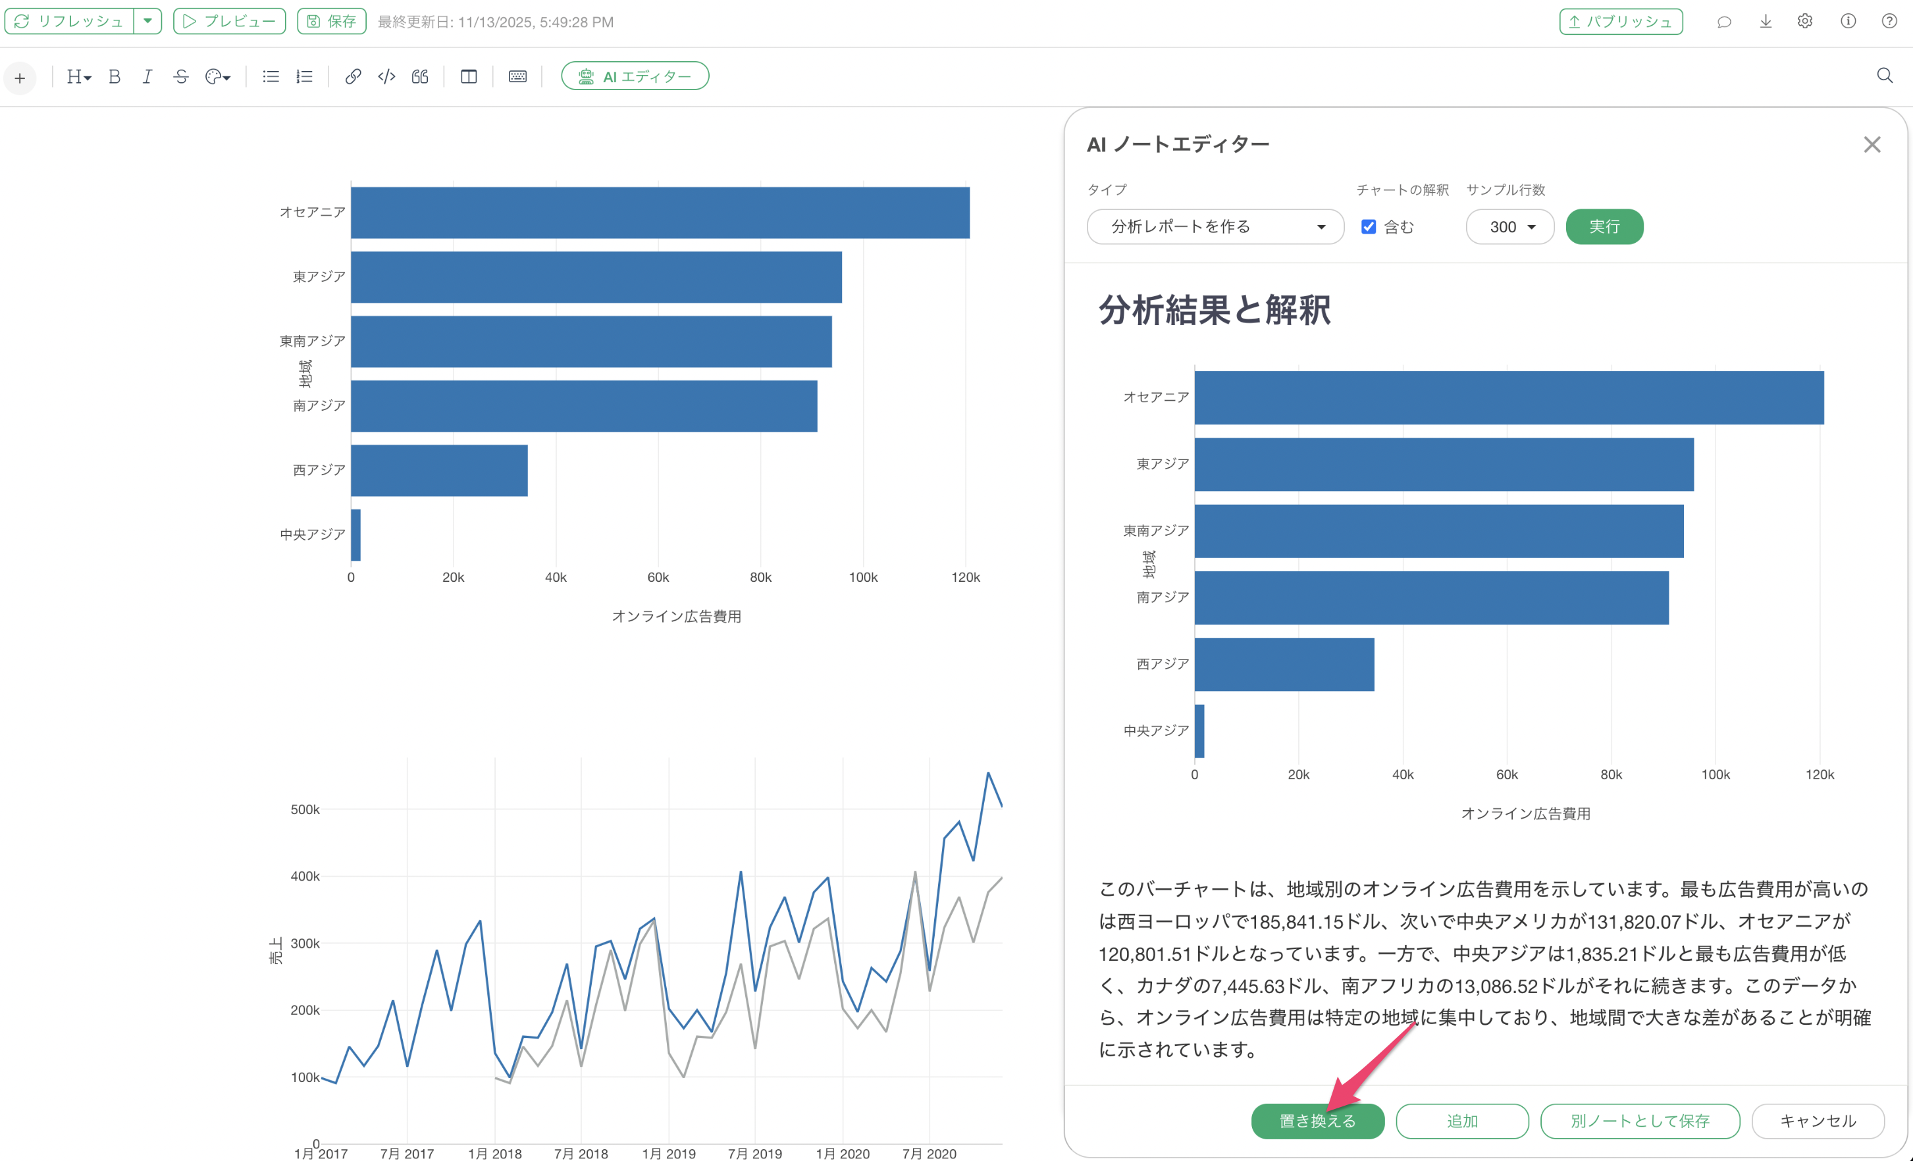Insert a hyperlink with link icon
Screen dimensions: 1913x1161
click(352, 76)
